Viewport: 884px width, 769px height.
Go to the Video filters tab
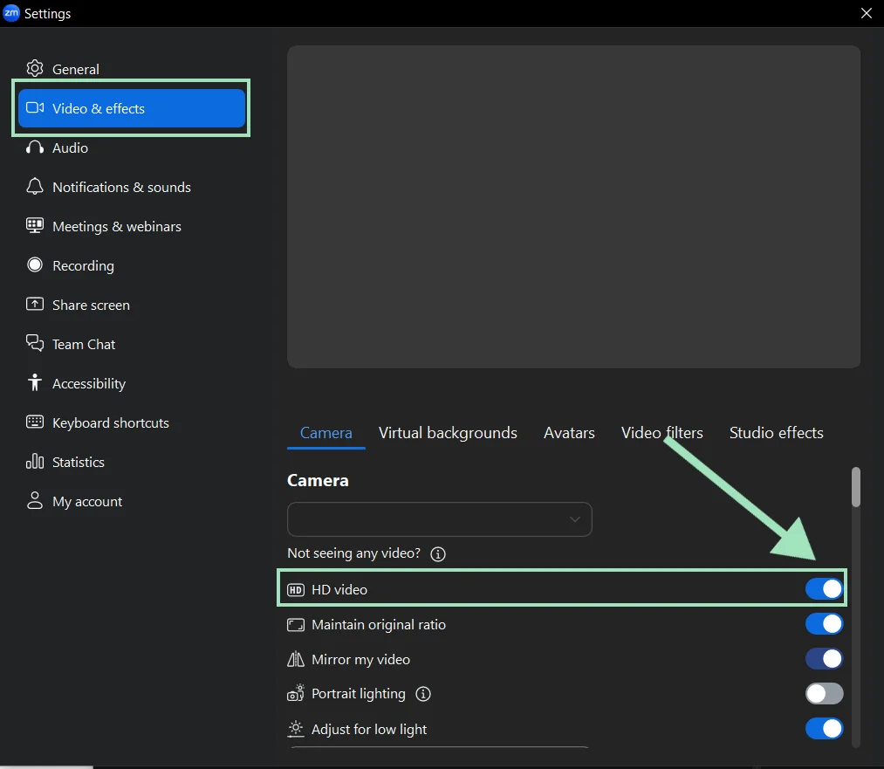[661, 433]
